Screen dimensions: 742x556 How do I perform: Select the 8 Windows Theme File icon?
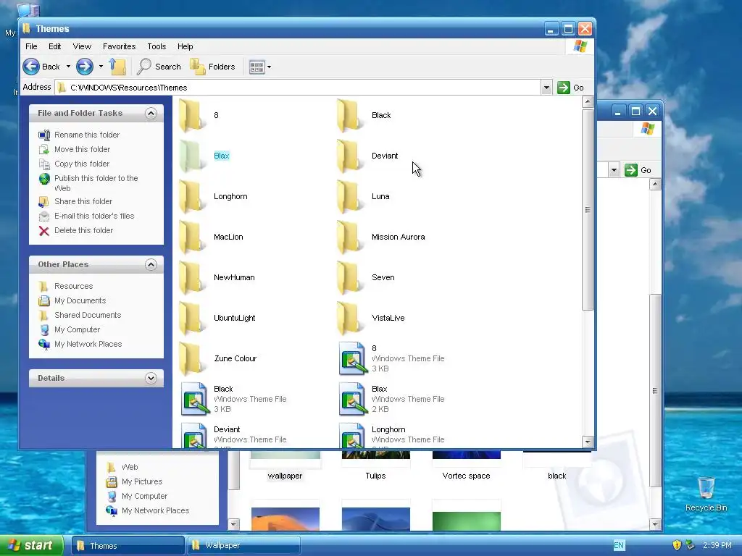click(x=353, y=359)
